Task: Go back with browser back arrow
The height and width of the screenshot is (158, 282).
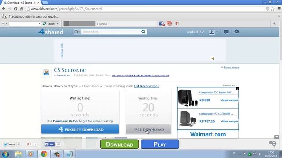Action: click(4, 9)
